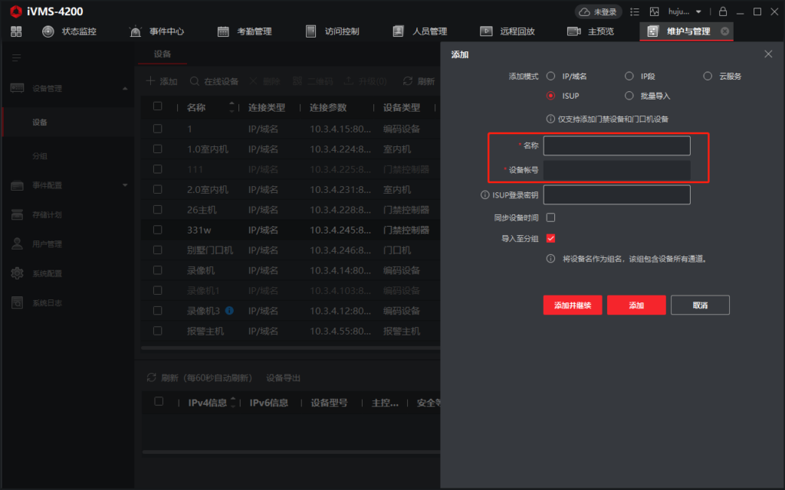Click info icon beside ISUP登录密码
Image resolution: width=785 pixels, height=490 pixels.
point(484,195)
